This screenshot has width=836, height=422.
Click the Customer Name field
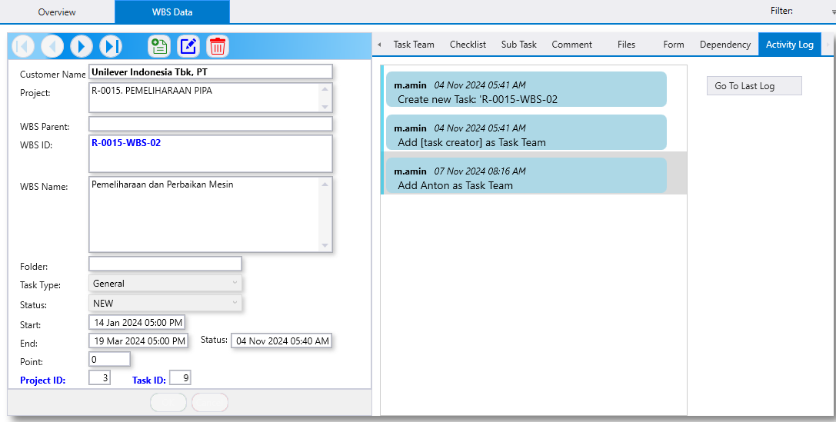pyautogui.click(x=211, y=72)
